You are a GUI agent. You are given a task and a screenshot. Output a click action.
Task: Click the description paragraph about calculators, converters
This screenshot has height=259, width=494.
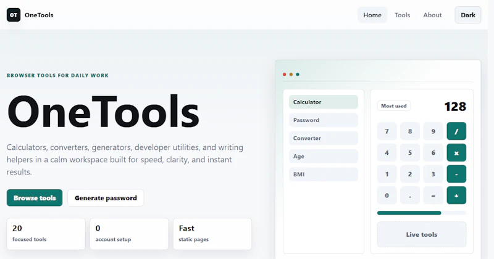pos(125,160)
